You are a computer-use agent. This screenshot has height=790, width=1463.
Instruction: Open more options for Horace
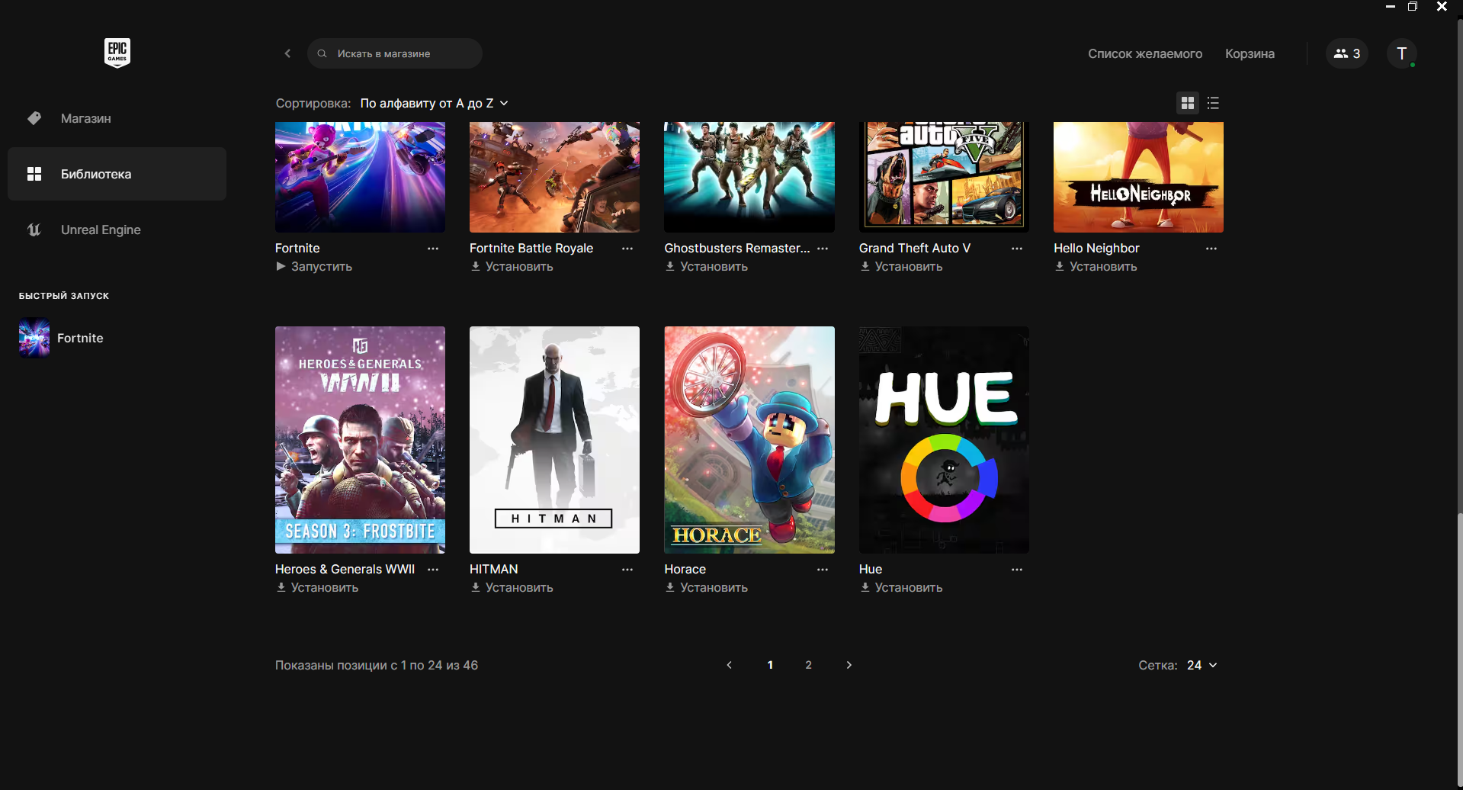(823, 570)
